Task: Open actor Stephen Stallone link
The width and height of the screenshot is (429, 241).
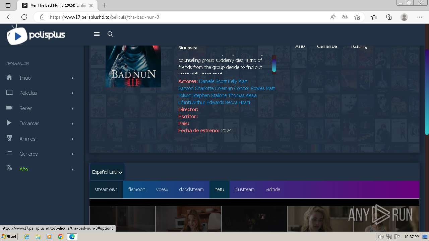Action: pyautogui.click(x=209, y=95)
